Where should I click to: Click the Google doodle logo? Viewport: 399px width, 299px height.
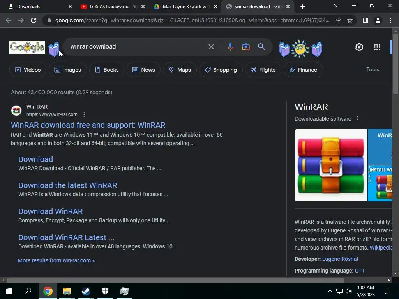pos(27,47)
